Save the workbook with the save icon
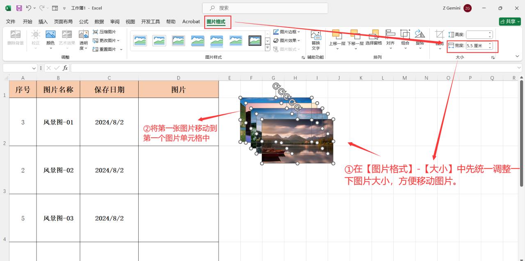Image resolution: width=525 pixels, height=261 pixels. click(x=19, y=8)
